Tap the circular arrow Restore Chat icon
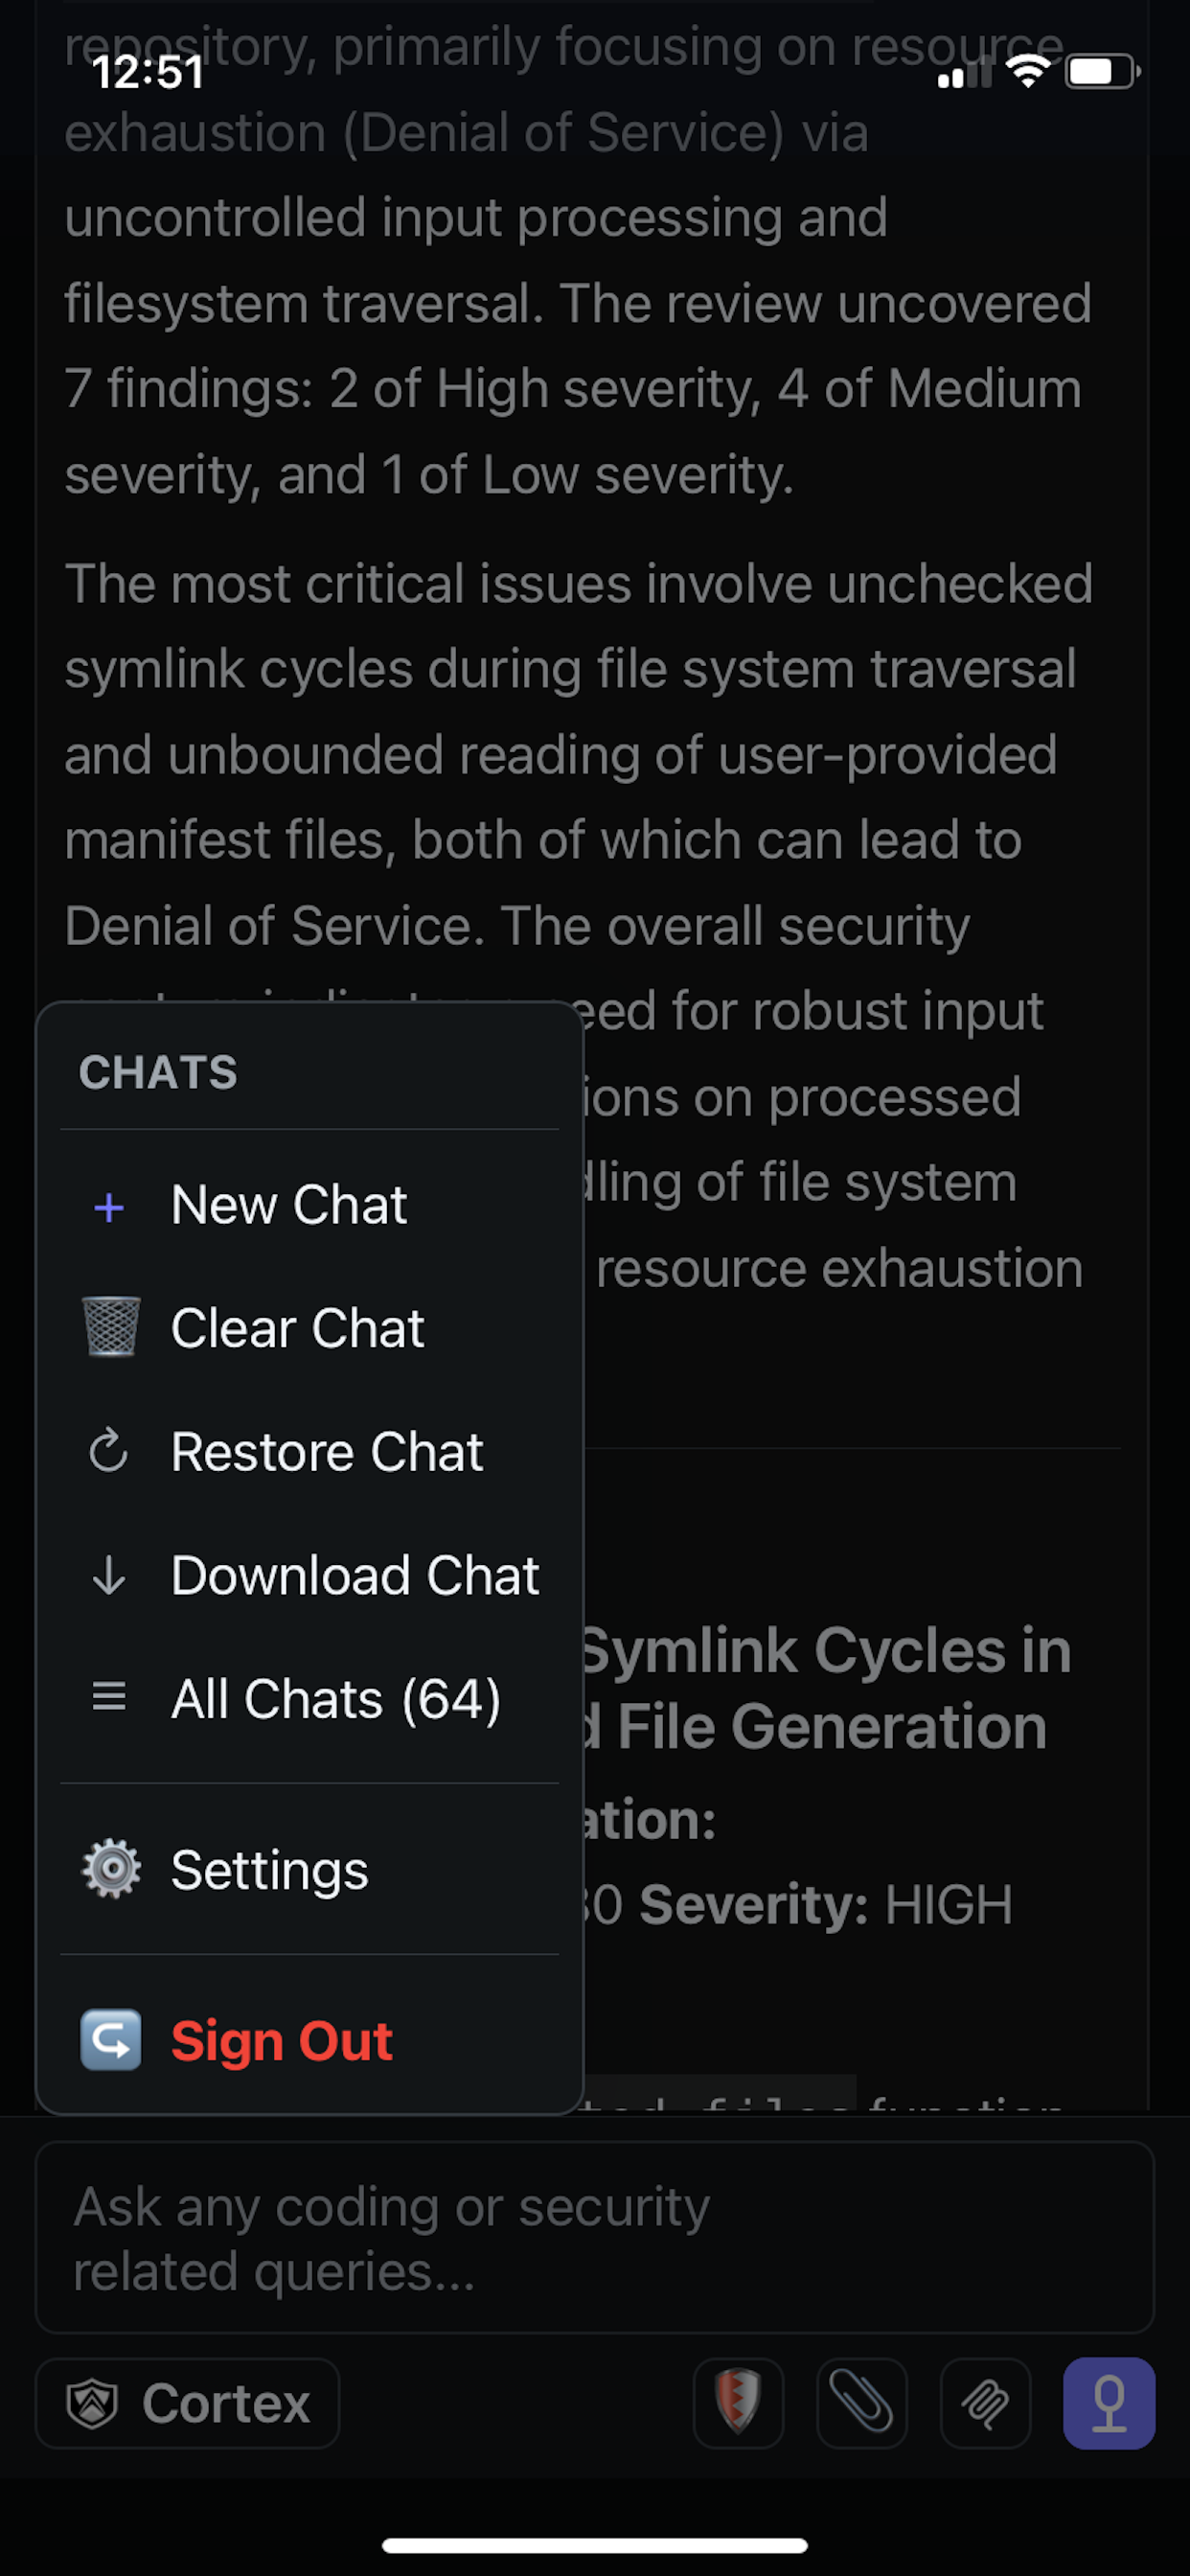 [x=109, y=1451]
